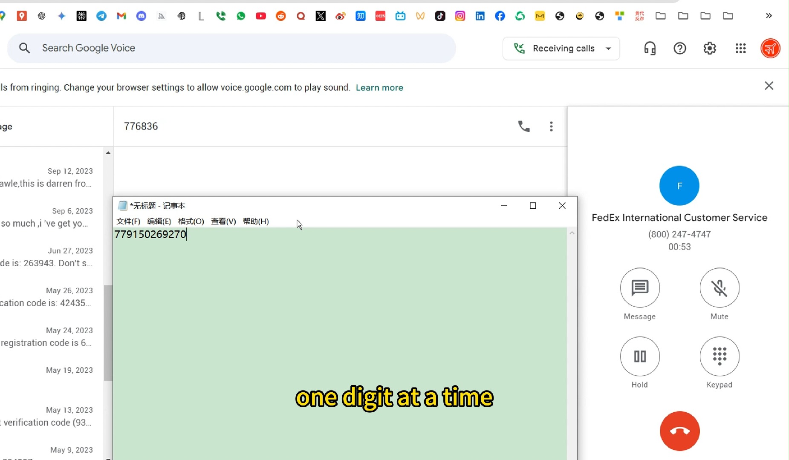Viewport: 789px width, 460px height.
Task: Open the 帮助(H) menu in Notepad
Action: [256, 221]
